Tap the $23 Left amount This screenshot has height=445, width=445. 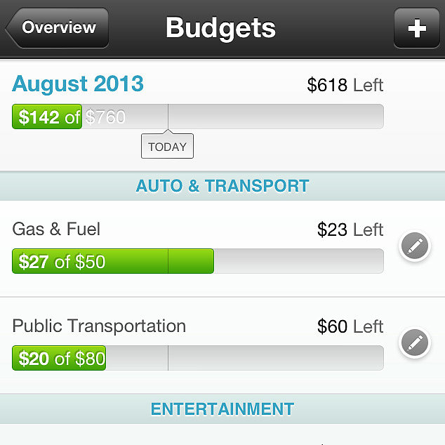tap(350, 230)
